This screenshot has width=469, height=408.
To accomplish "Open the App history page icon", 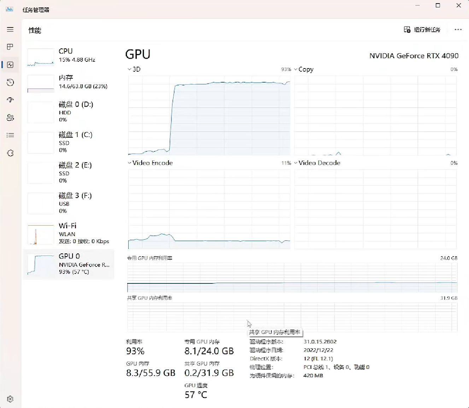I will pos(10,82).
